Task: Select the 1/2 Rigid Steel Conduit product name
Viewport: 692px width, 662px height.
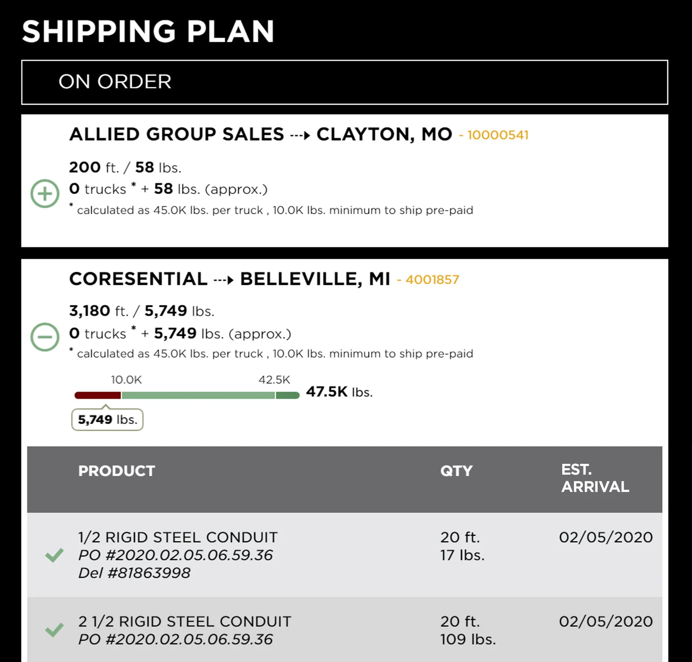Action: 178,537
